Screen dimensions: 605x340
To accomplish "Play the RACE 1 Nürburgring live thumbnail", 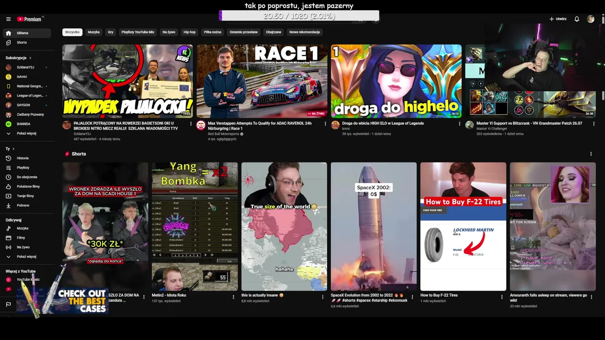I will tap(262, 81).
